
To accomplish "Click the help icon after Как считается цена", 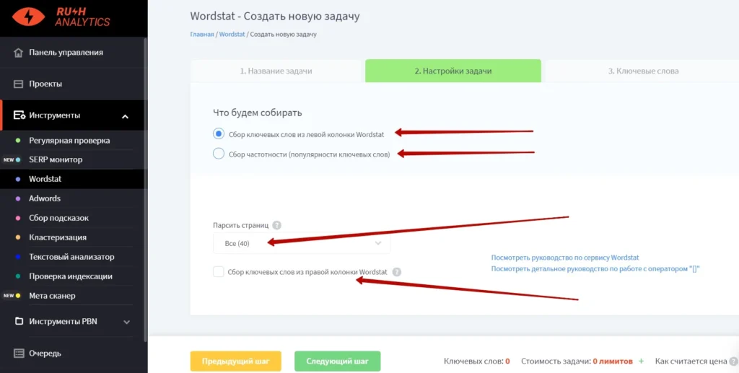I will pyautogui.click(x=733, y=361).
